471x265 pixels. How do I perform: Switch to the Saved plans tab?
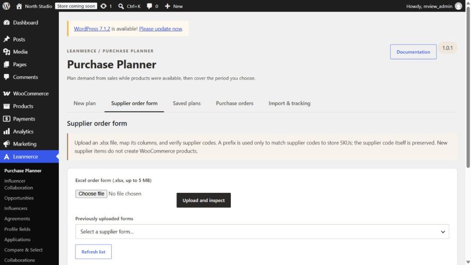pyautogui.click(x=187, y=103)
